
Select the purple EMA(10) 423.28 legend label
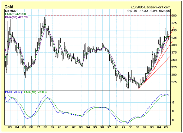[16, 17]
